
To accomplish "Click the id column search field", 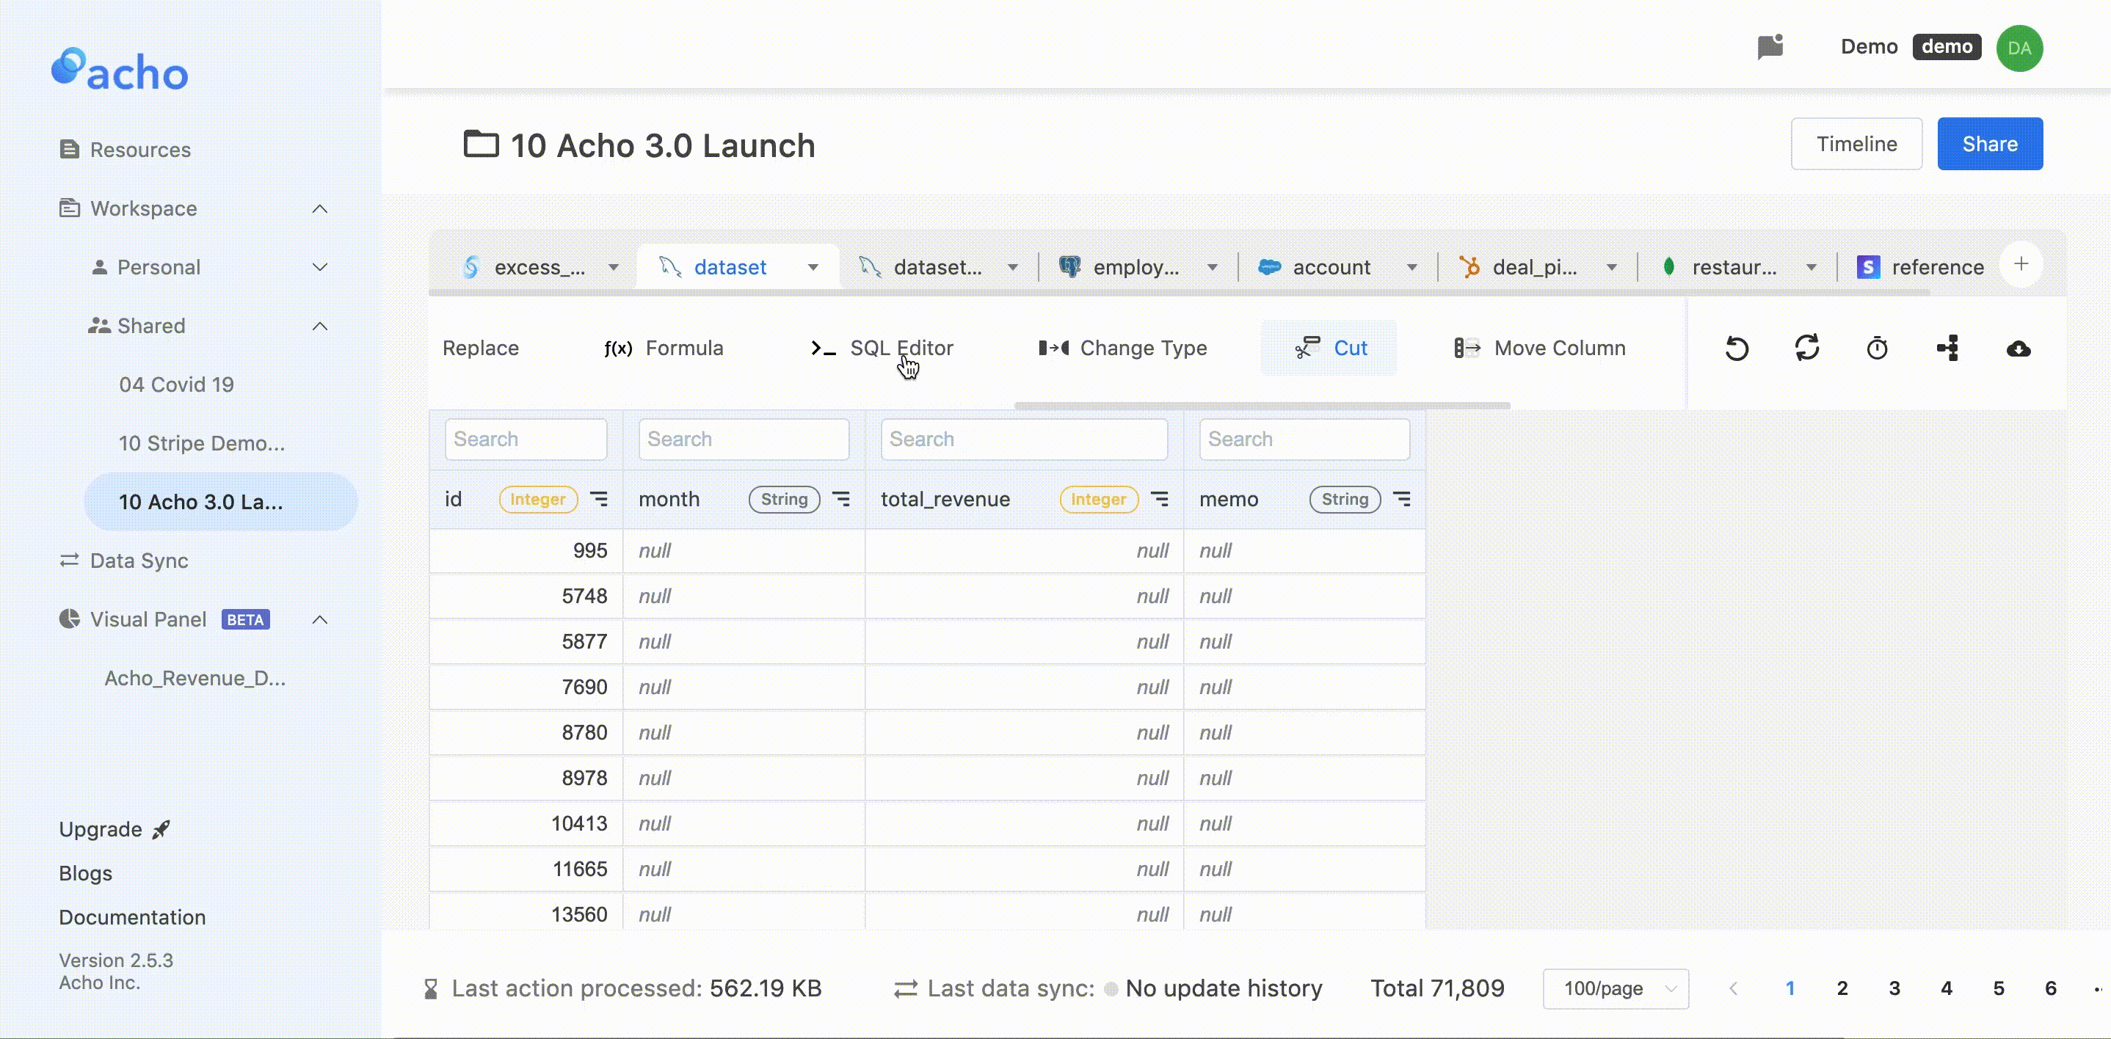I will click(x=526, y=440).
